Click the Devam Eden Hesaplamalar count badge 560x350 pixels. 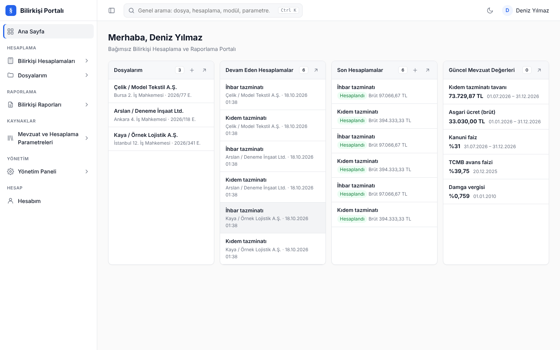click(x=304, y=70)
